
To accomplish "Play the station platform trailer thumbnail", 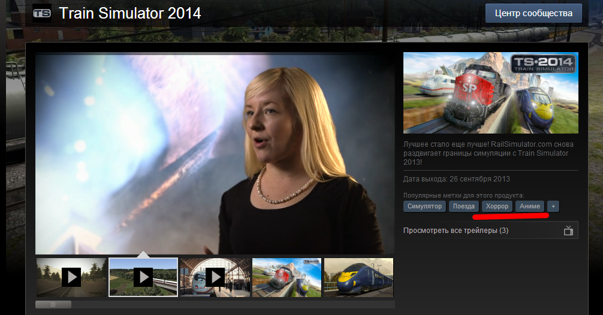I will pyautogui.click(x=215, y=277).
